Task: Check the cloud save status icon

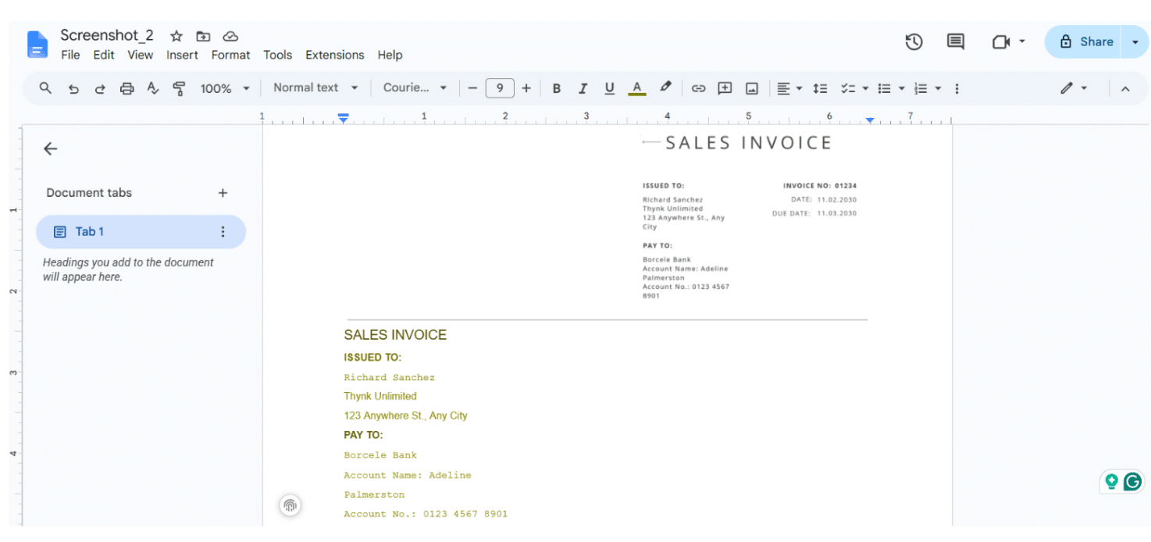Action: click(x=230, y=36)
